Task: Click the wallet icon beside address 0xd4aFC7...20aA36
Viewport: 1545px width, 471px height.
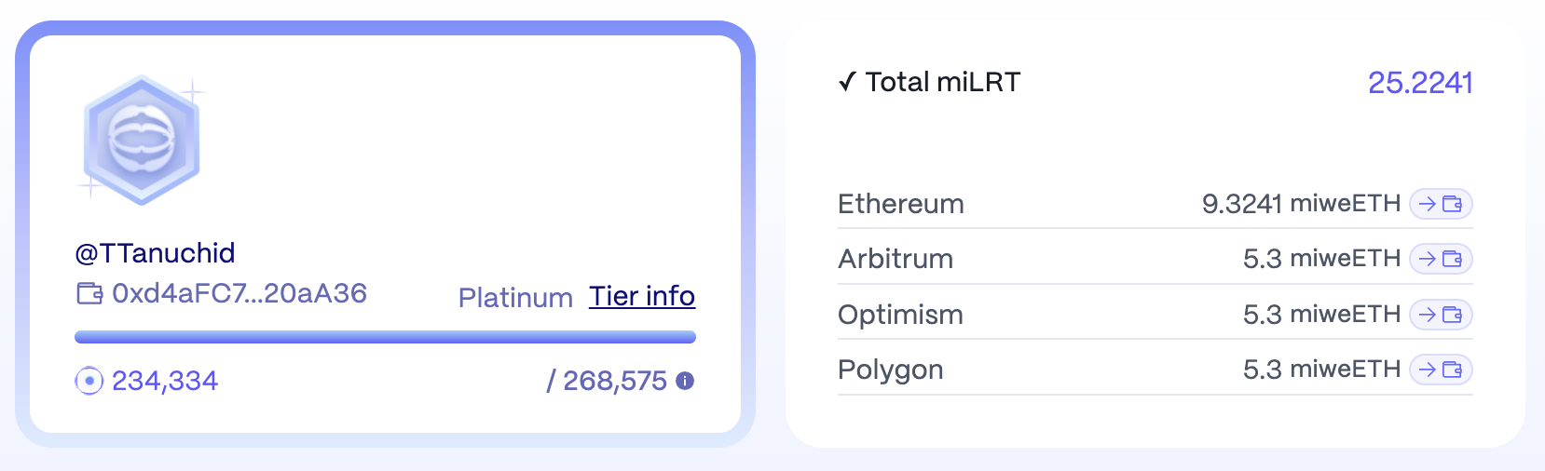Action: 89,293
